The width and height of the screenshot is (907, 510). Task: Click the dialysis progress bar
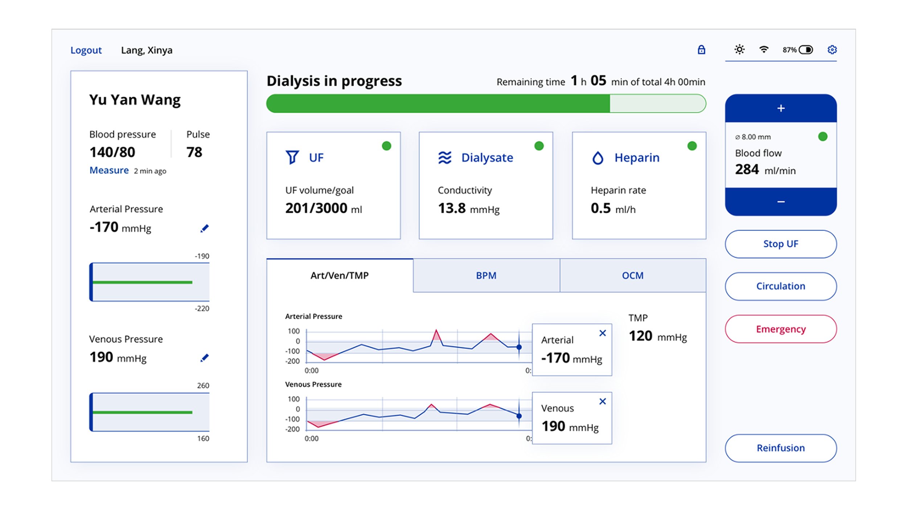[x=486, y=103]
